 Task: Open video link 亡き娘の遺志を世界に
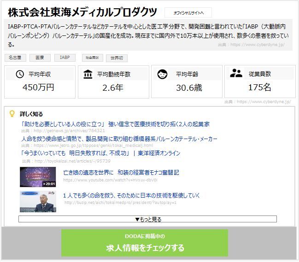pyautogui.click(x=121, y=173)
